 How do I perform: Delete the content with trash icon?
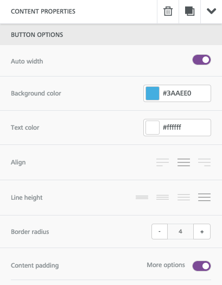[x=168, y=11]
